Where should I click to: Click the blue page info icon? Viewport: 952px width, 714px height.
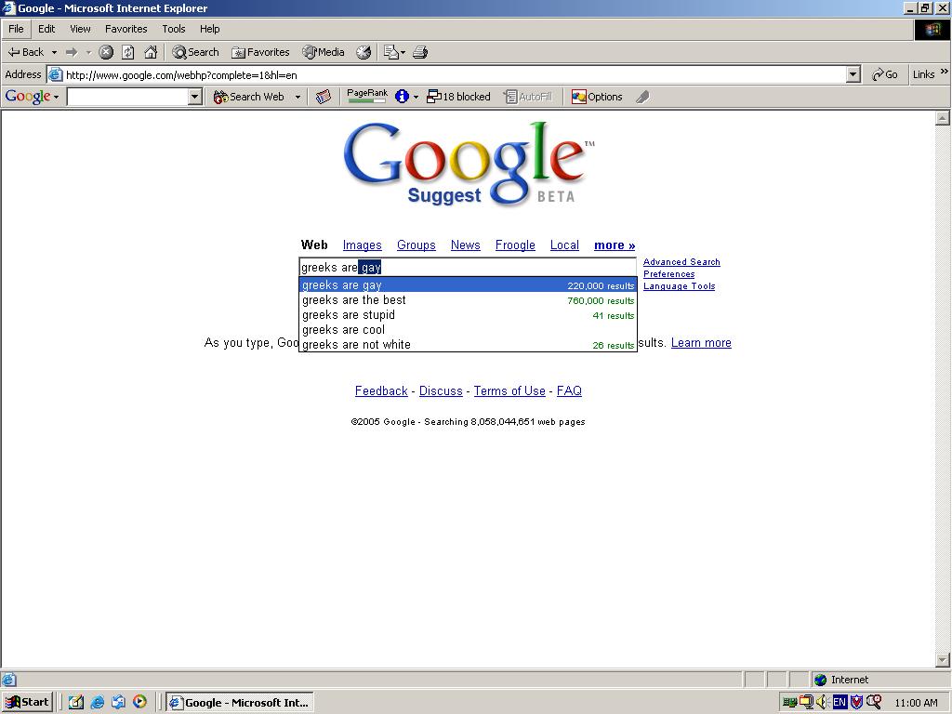pyautogui.click(x=402, y=97)
